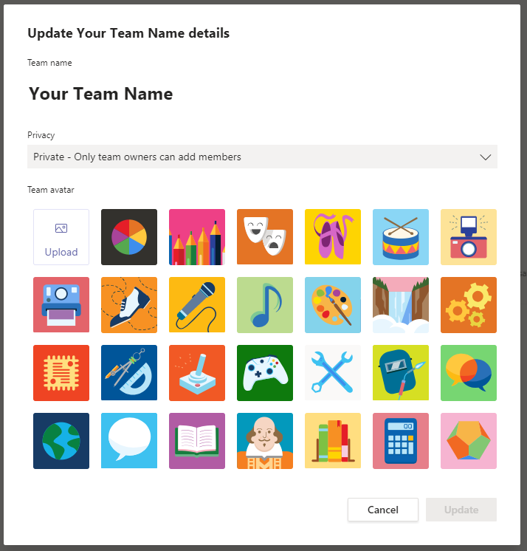Choose the music note avatar

click(x=265, y=305)
